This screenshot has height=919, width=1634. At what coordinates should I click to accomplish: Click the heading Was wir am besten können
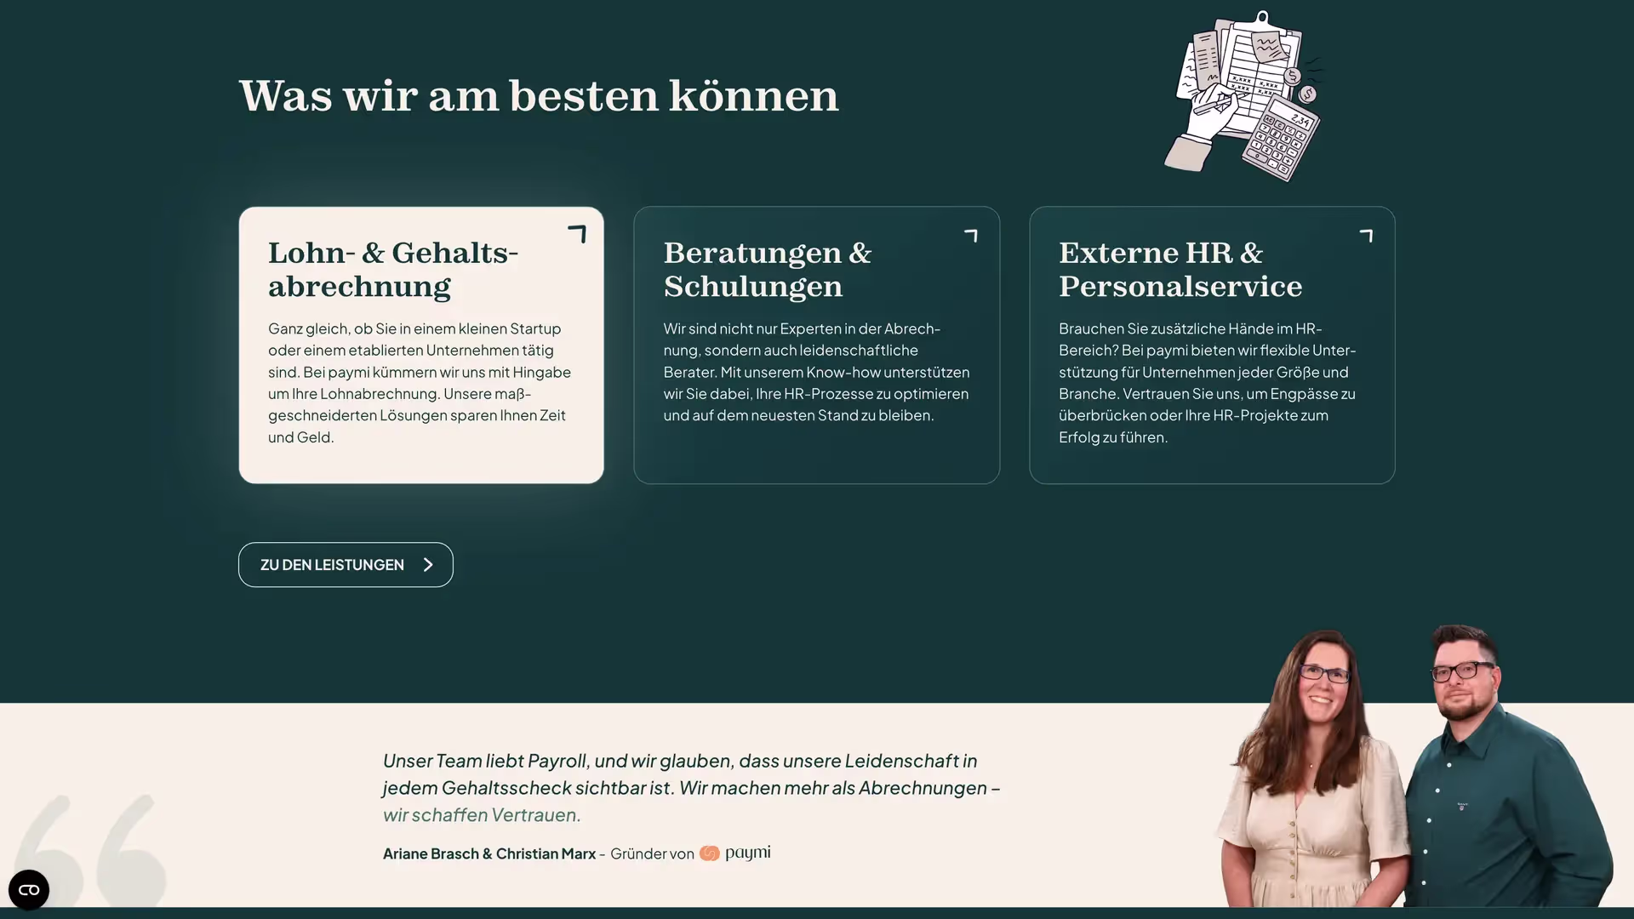539,95
